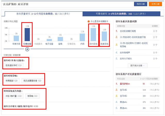The width and height of the screenshot is (165, 116).
Task: Select the 变速系统 14% bar
Action: (104, 36)
